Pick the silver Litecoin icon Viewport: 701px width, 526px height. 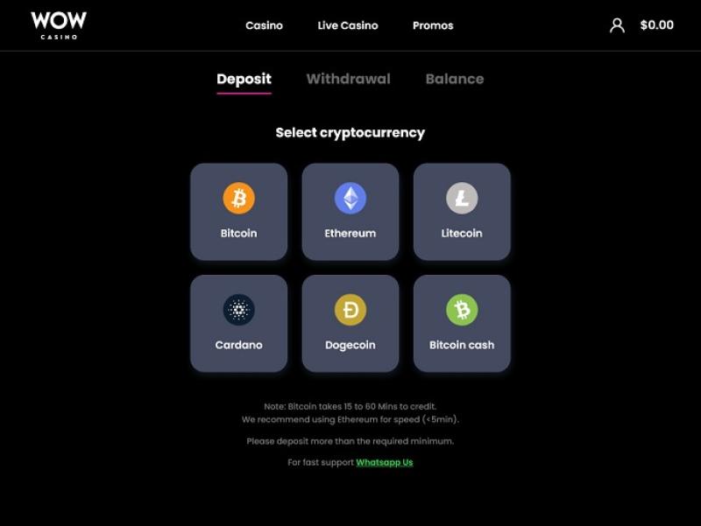[x=462, y=198]
